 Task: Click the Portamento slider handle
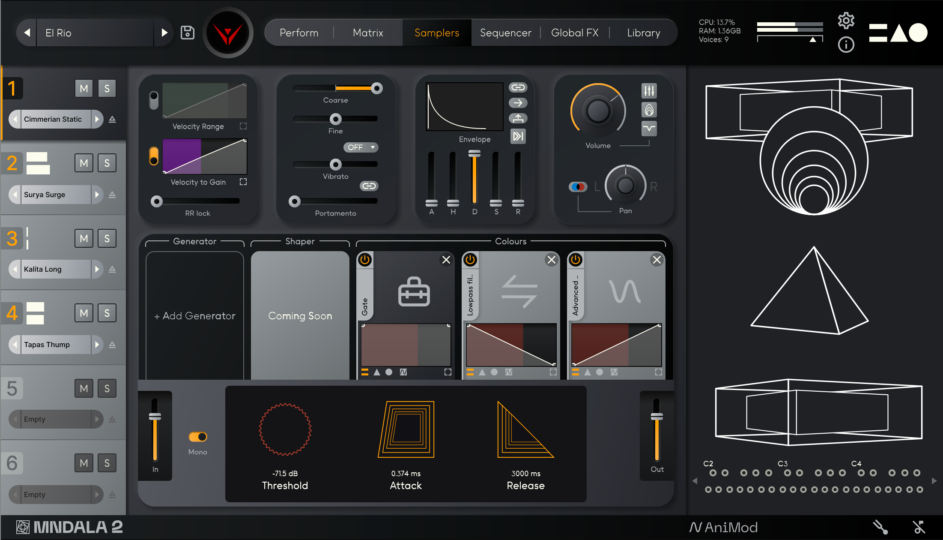[295, 201]
